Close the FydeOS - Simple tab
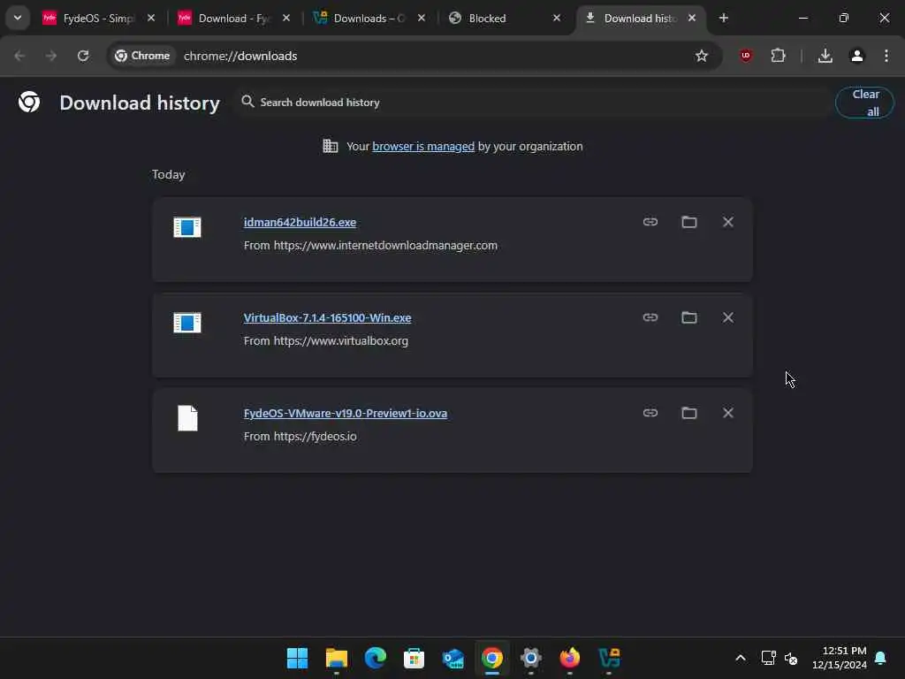905x679 pixels. tap(150, 18)
